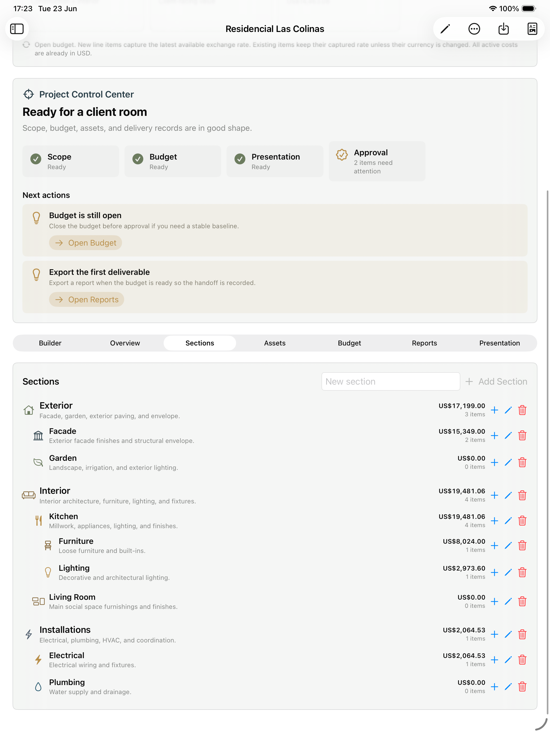Select the Approval status card
The width and height of the screenshot is (550, 733).
tap(377, 161)
